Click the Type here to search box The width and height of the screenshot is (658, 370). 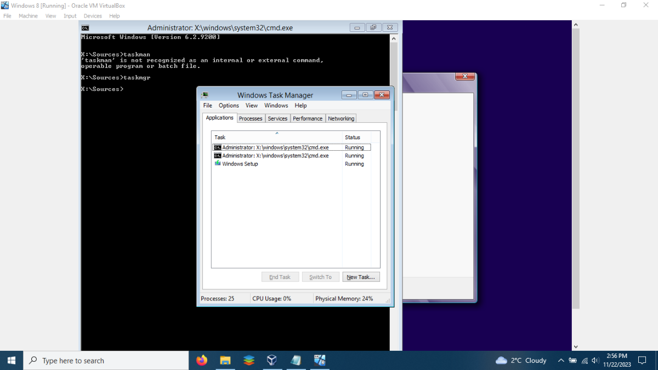click(x=106, y=360)
